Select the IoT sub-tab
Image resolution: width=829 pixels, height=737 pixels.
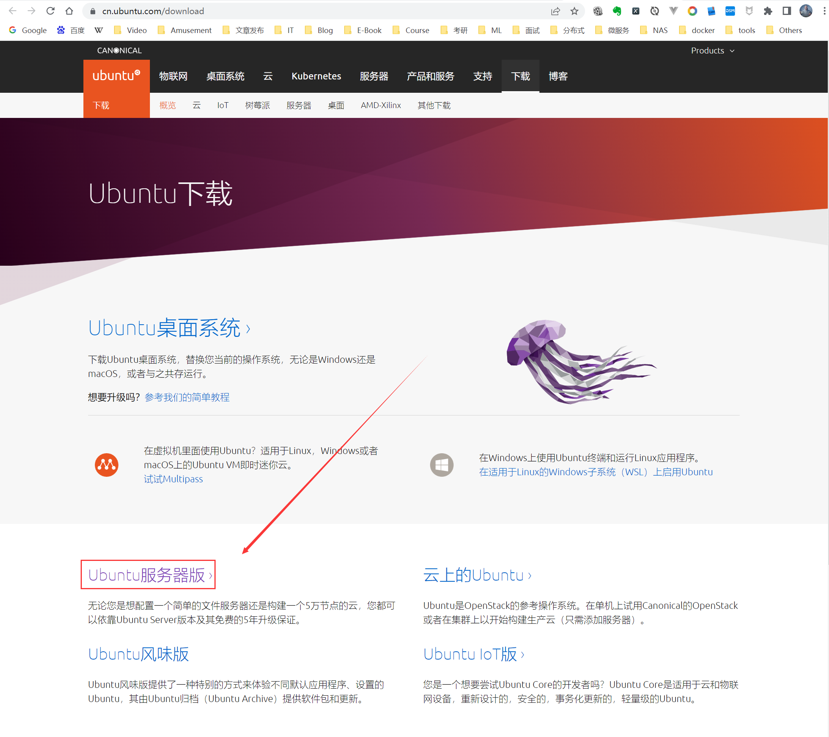pyautogui.click(x=223, y=105)
